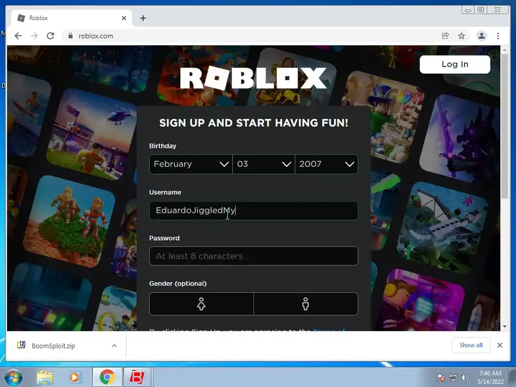
Task: Open the birthday year dropdown showing 2007
Action: pos(327,164)
